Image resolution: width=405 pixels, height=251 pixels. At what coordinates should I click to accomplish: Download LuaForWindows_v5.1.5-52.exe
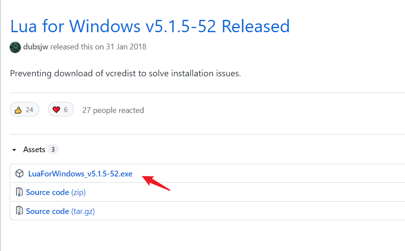[80, 174]
